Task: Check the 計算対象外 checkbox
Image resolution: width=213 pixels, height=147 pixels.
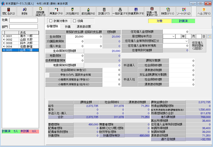Action: click(51, 21)
